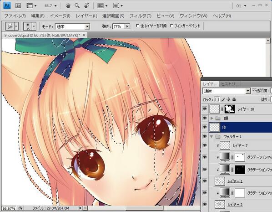Hide the gradient map layer with black mask
The image size is (272, 212).
coord(205,170)
